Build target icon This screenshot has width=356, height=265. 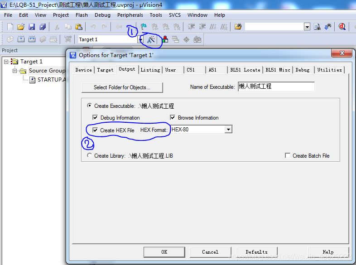pos(21,39)
